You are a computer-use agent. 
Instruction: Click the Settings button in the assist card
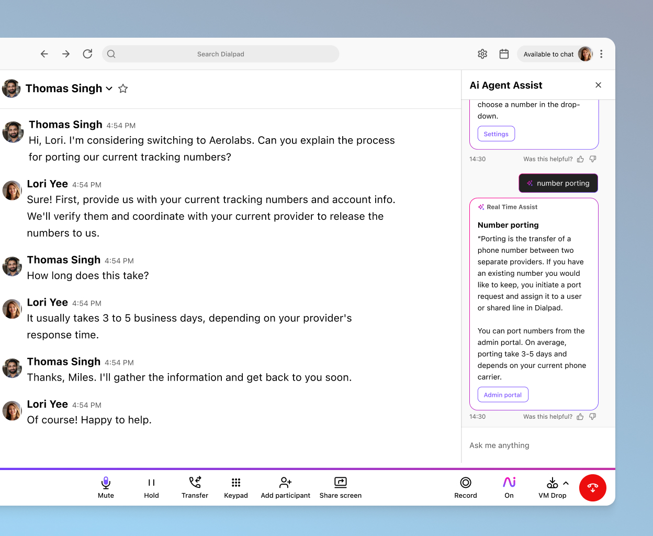pyautogui.click(x=496, y=133)
